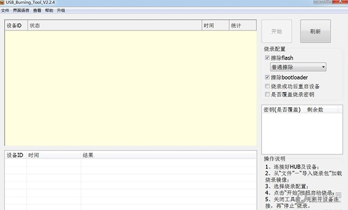Image resolution: width=348 pixels, height=210 pixels.
Task: Click the 结果 column header
Action: [169, 156]
